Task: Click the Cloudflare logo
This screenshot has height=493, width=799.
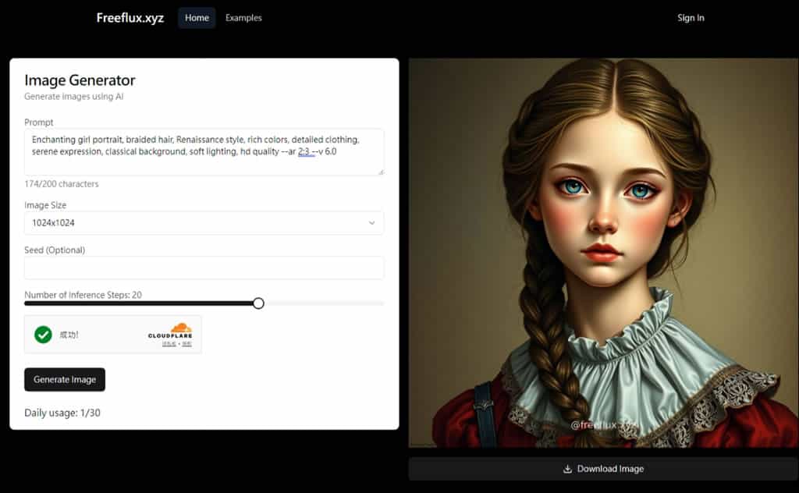Action: 170,331
